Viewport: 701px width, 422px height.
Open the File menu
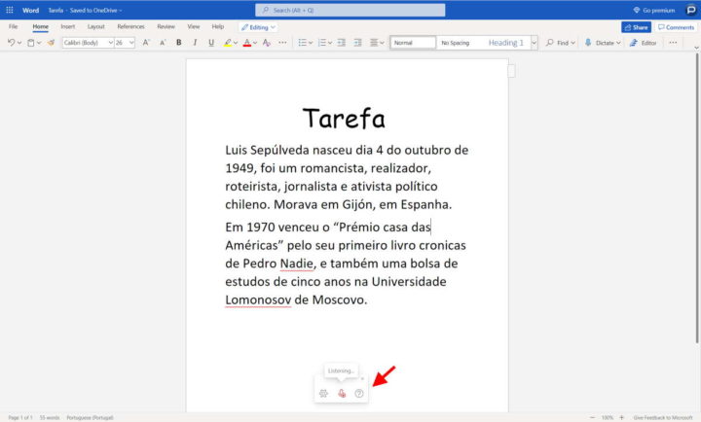coord(14,27)
